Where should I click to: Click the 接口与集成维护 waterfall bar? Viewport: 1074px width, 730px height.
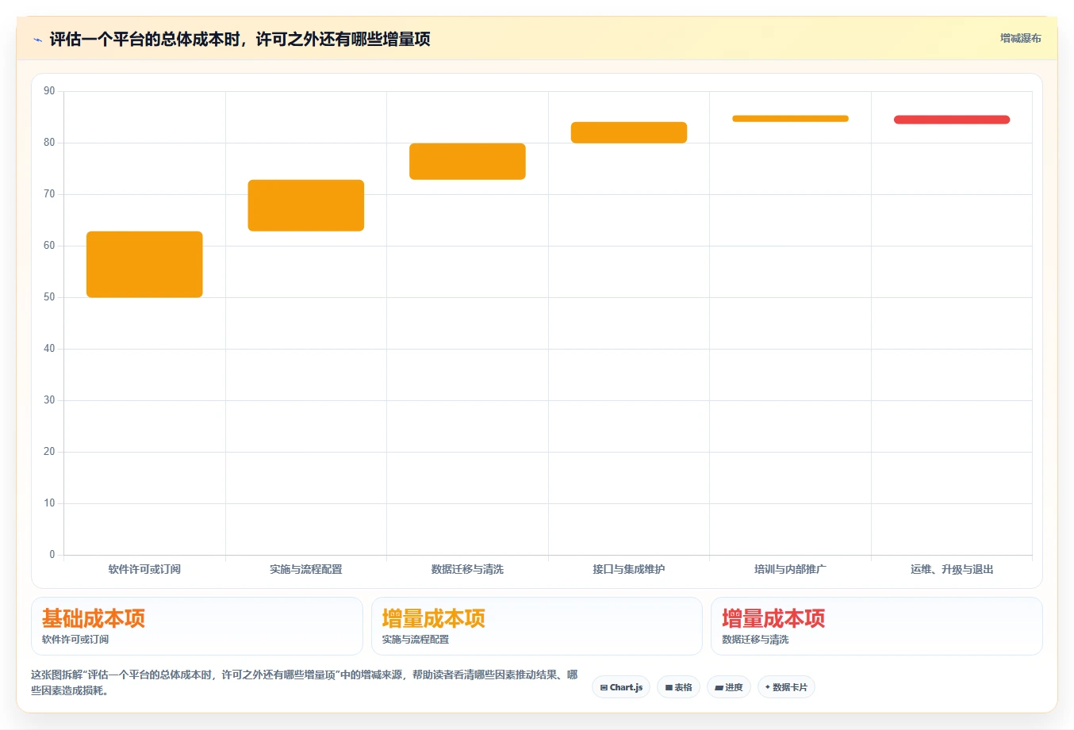(x=629, y=132)
